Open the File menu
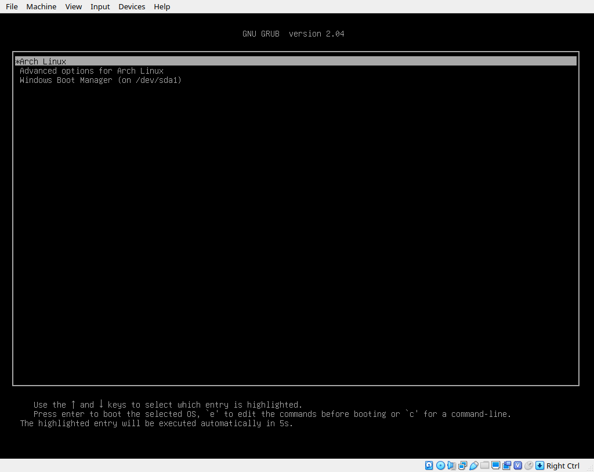 click(12, 6)
